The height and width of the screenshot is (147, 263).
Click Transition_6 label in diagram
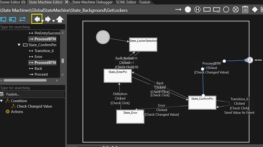239,99
